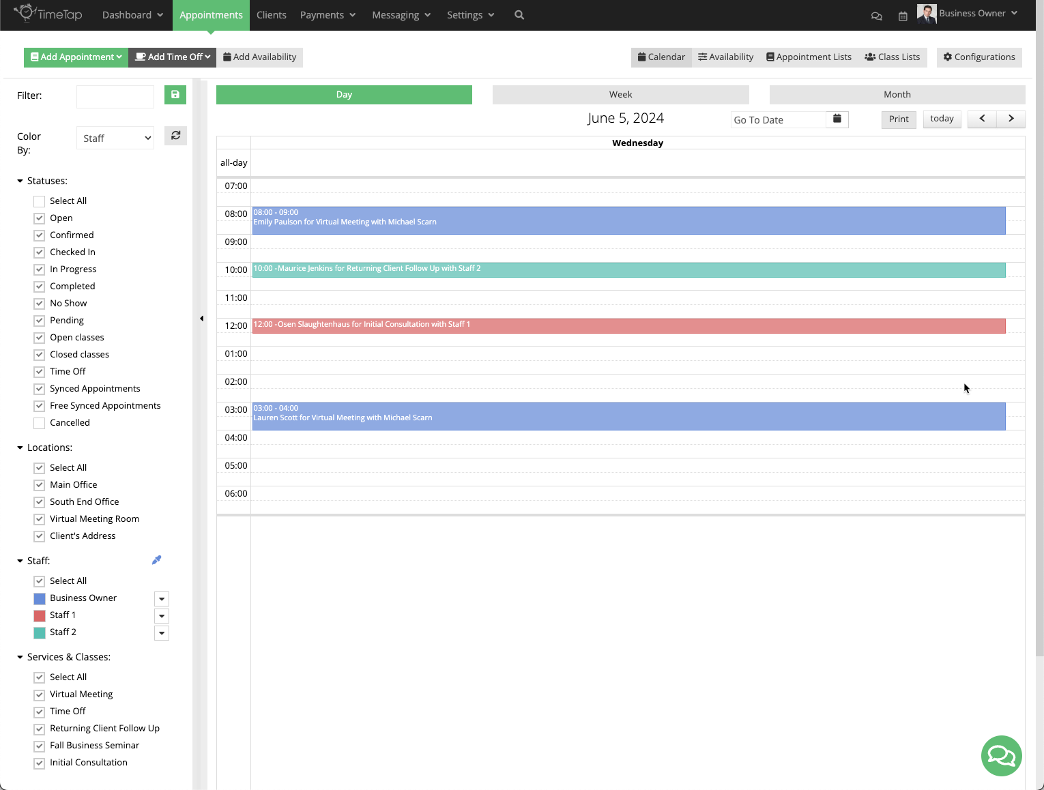Open the messages chat icon in top bar

pos(877,15)
